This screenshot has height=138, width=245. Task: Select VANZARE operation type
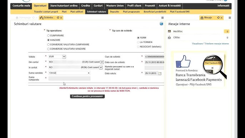[x=49, y=40]
